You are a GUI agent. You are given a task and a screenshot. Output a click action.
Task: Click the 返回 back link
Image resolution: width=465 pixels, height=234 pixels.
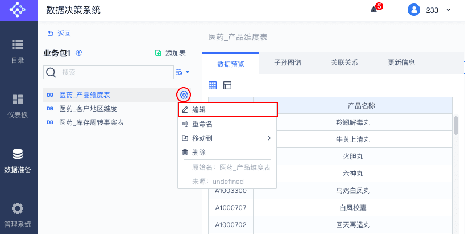click(x=59, y=34)
